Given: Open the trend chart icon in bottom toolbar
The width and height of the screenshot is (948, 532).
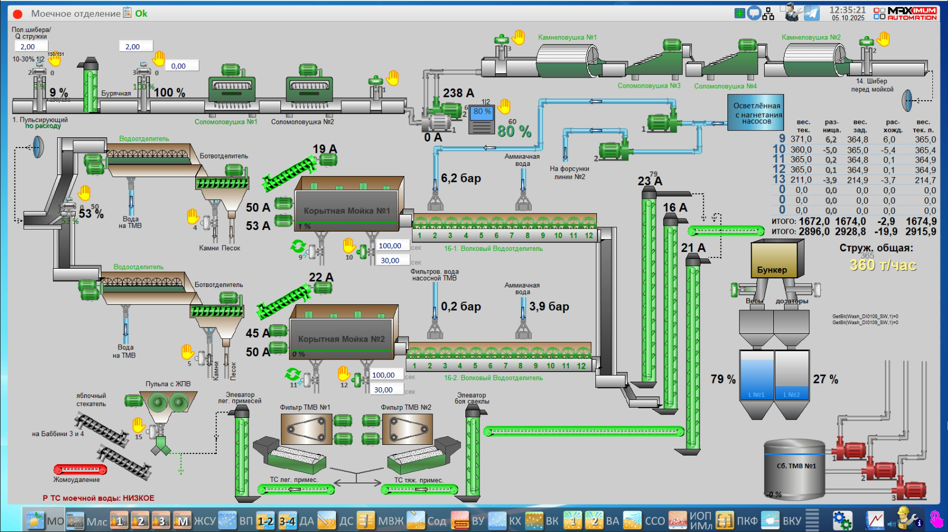Looking at the screenshot, I should 875,520.
